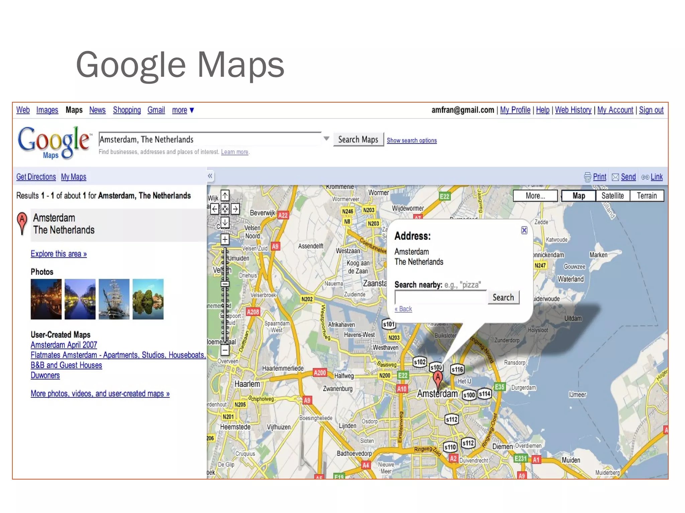Click Show search options link
Screen dimensions: 685x513
click(x=412, y=140)
